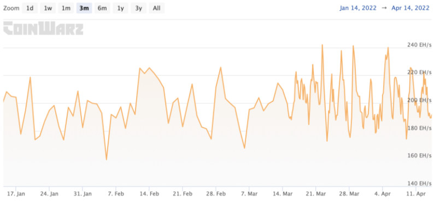
Task: Select the 1d zoom range button
Action: 30,8
